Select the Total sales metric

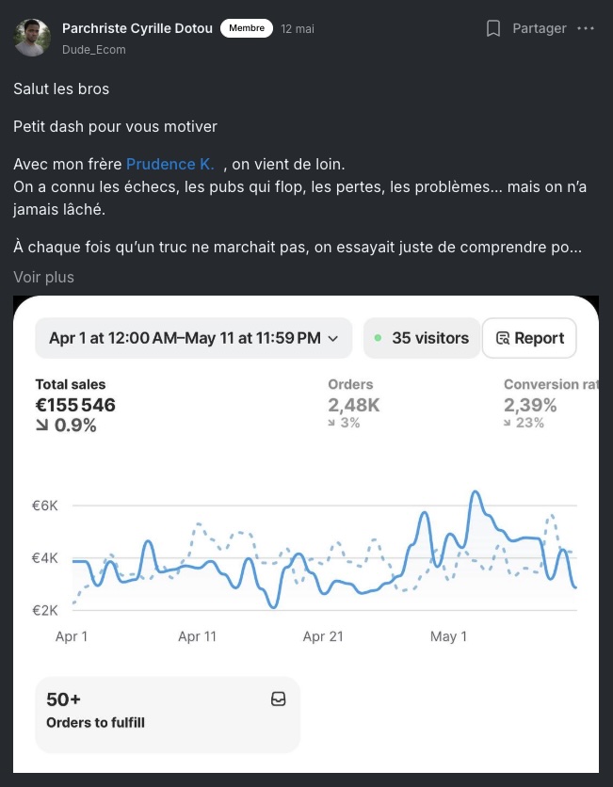tap(75, 405)
